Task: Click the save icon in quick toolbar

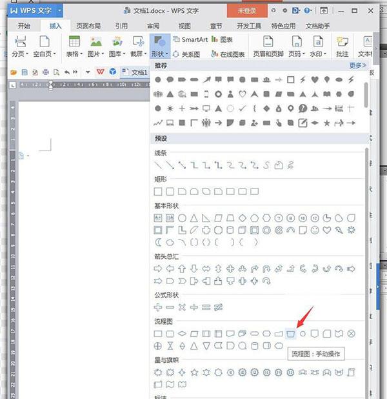Action: [25, 72]
